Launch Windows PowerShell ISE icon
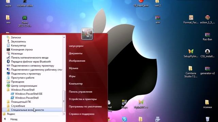Viewport: 218px width, 122px height. click(12, 94)
